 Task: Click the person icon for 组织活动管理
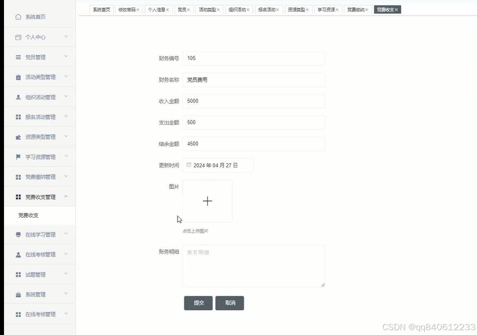(x=18, y=96)
